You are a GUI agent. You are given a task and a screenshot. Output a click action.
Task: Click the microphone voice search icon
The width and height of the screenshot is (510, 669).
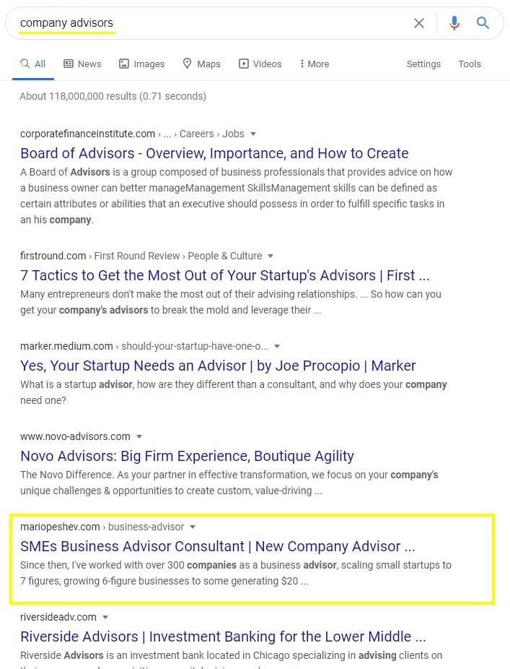[454, 23]
